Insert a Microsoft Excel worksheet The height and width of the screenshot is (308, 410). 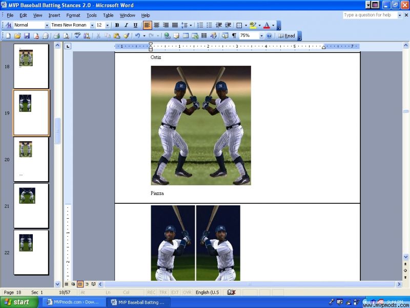[x=195, y=35]
